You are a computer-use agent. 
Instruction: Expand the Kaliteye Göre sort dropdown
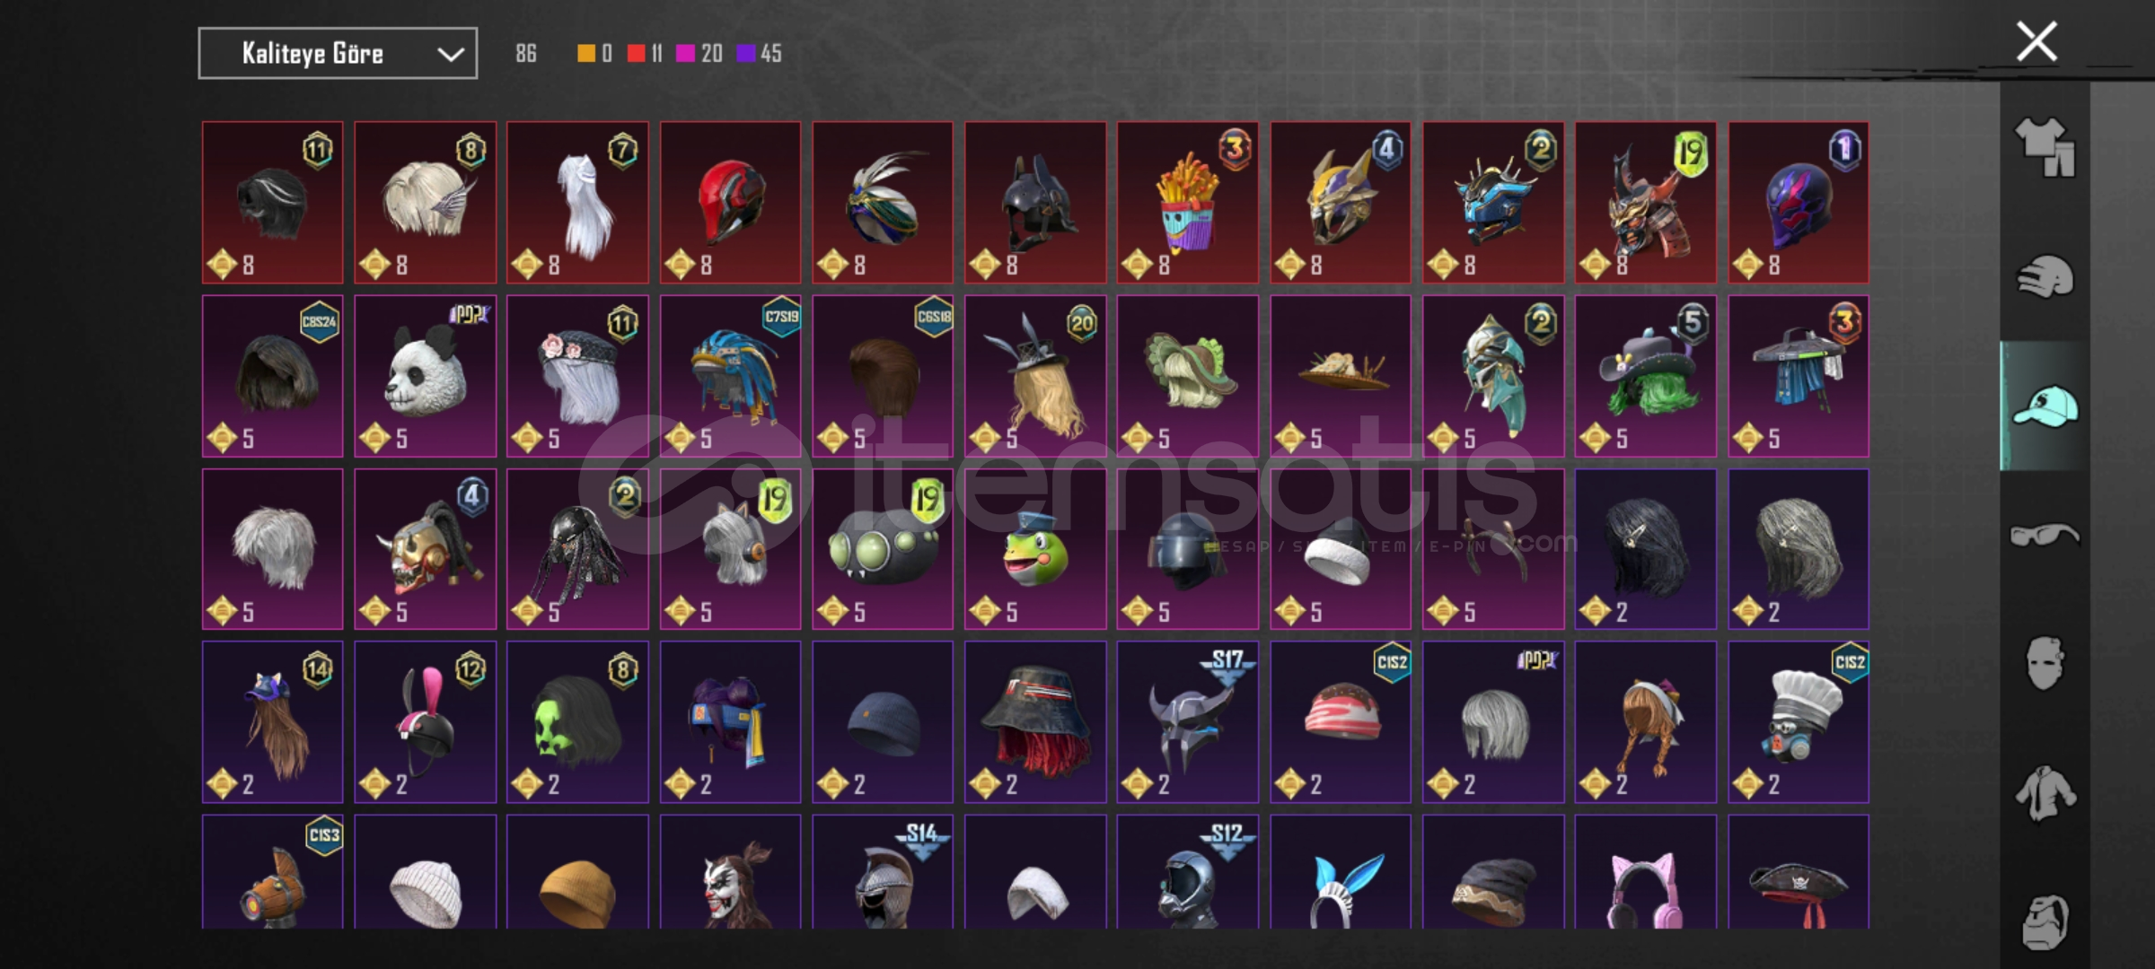coord(338,54)
